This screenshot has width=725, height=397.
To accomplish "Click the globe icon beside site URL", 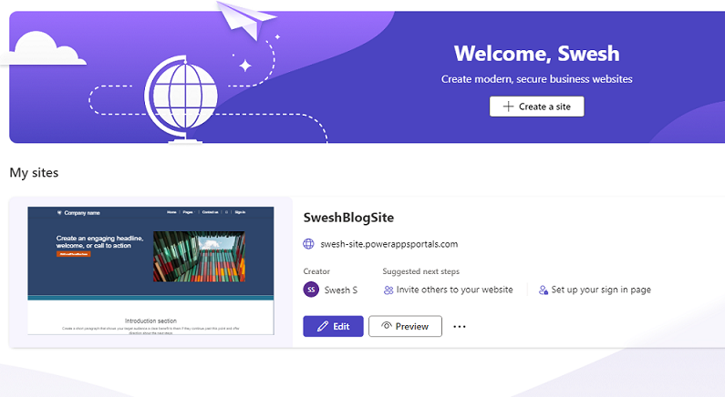I will (x=308, y=244).
